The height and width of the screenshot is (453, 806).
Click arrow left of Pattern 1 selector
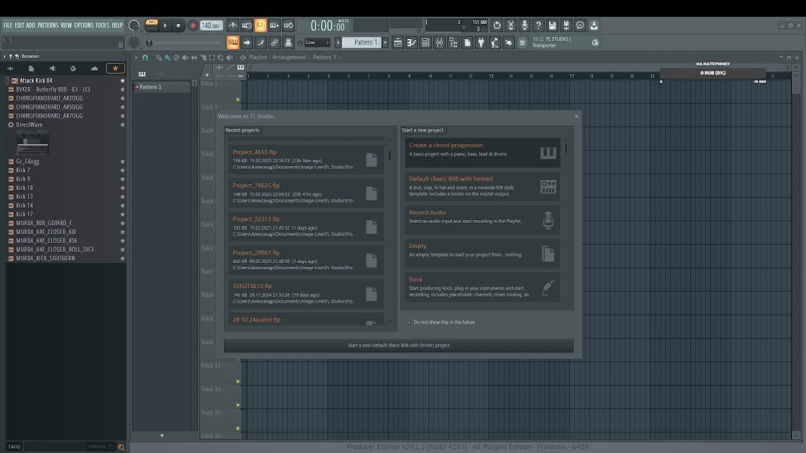[x=338, y=42]
